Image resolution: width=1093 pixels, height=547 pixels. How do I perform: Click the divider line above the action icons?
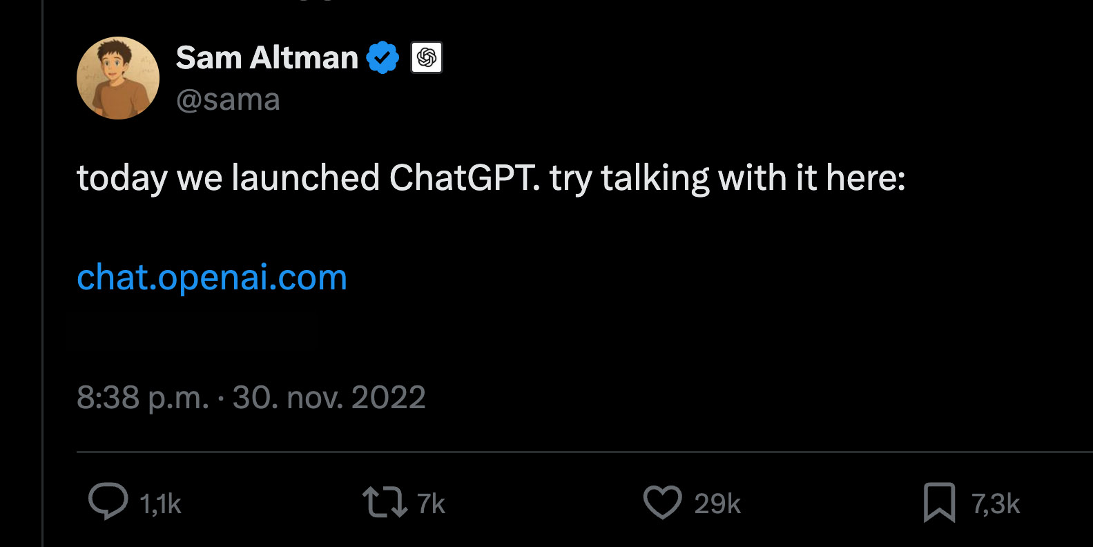coord(552,452)
